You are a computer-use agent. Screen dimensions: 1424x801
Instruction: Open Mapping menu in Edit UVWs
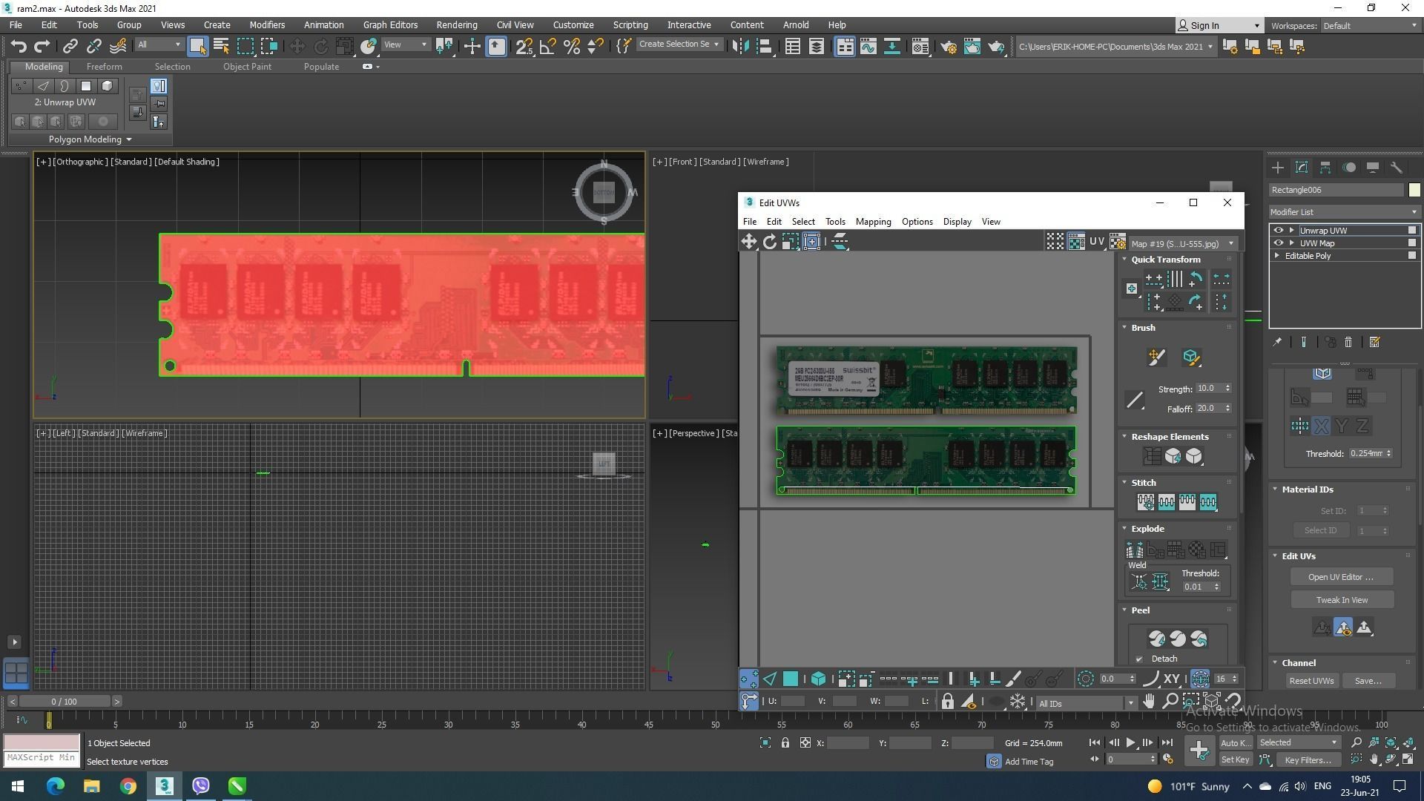[873, 222]
